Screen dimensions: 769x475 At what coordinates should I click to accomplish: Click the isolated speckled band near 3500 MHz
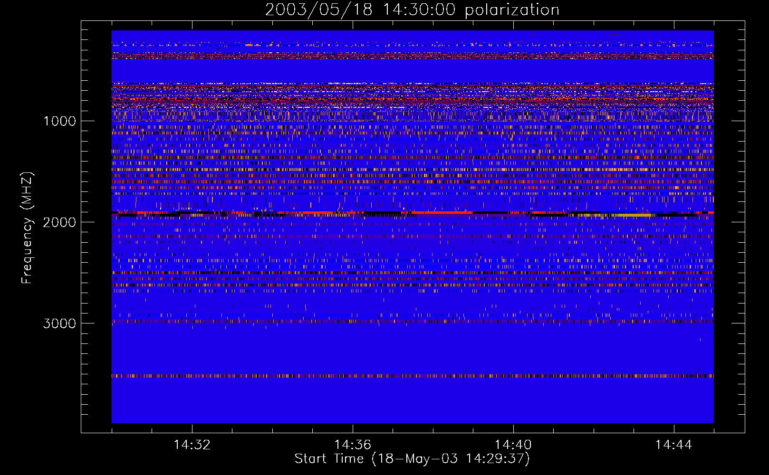(x=413, y=376)
